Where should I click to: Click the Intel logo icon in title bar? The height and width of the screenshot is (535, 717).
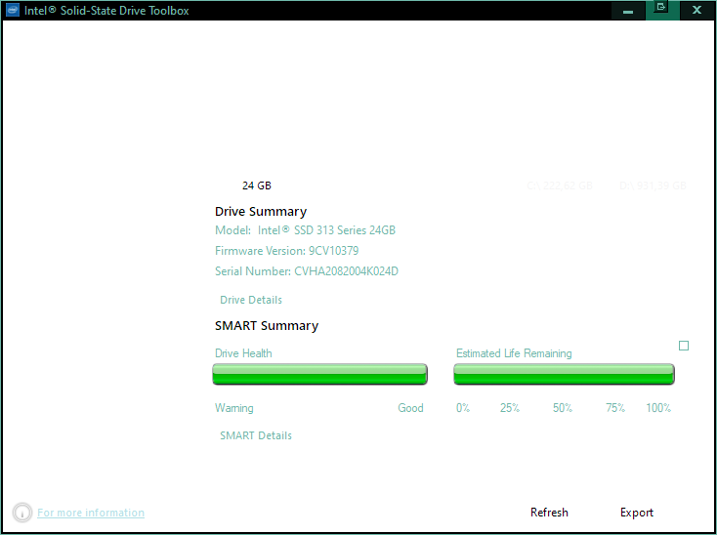point(13,11)
